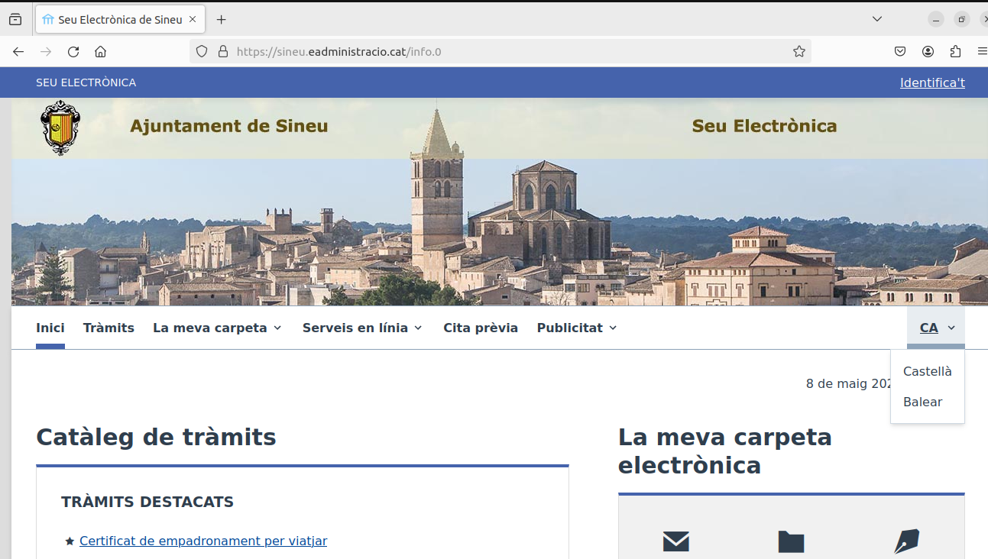Click the pen nib signature icon
The image size is (988, 559).
point(906,541)
